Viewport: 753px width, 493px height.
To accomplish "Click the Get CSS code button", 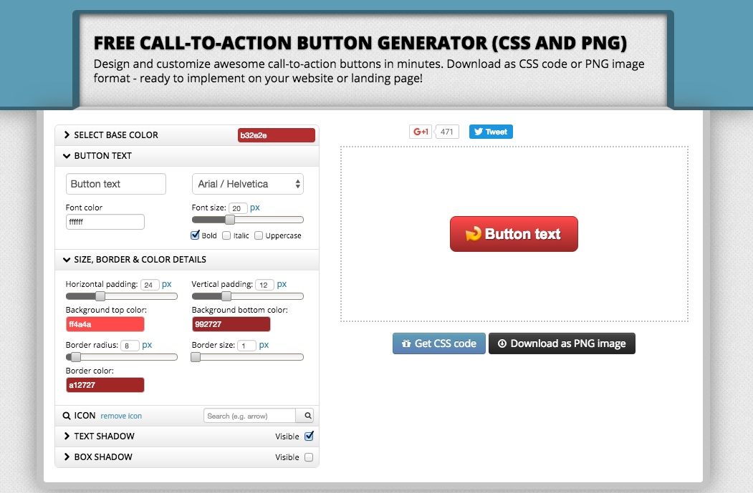I will (x=439, y=343).
